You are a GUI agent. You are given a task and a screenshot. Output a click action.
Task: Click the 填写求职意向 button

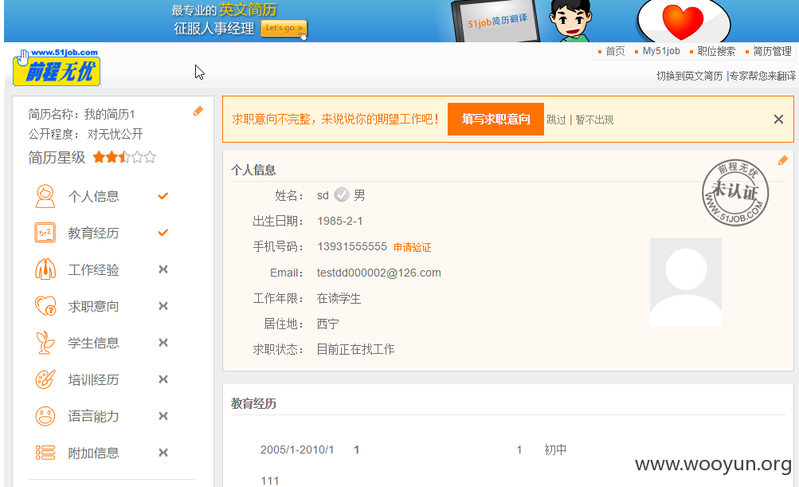click(495, 120)
